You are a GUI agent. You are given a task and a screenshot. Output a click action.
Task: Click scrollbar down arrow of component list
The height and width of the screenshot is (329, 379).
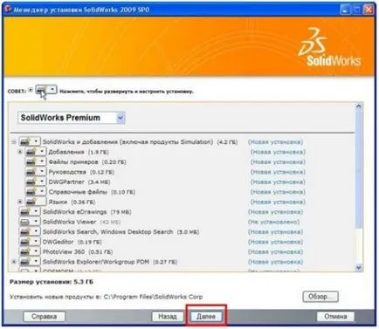click(359, 267)
